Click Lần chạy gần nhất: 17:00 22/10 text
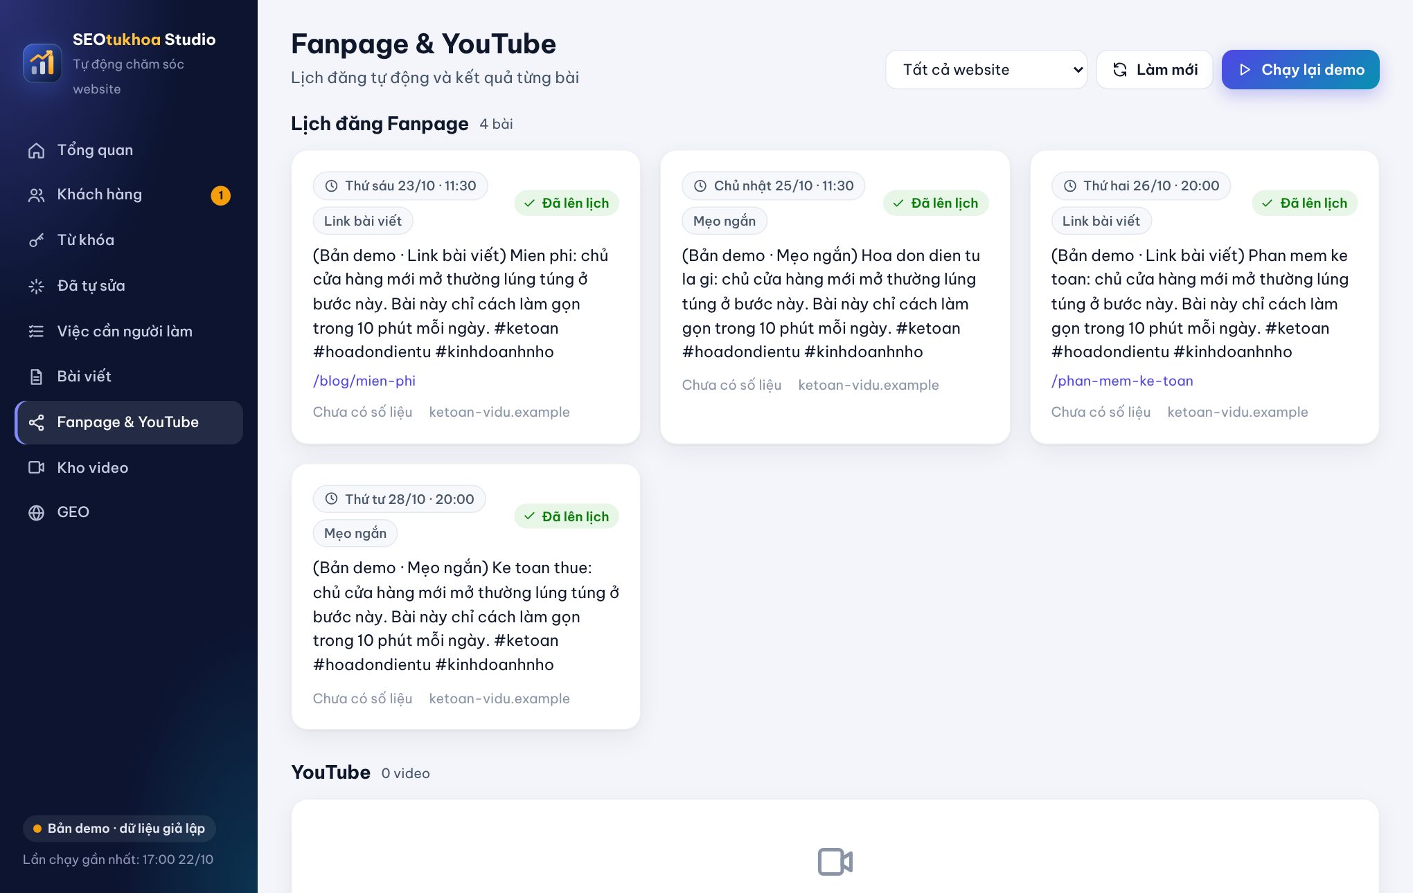Viewport: 1413px width, 893px height. click(x=118, y=859)
